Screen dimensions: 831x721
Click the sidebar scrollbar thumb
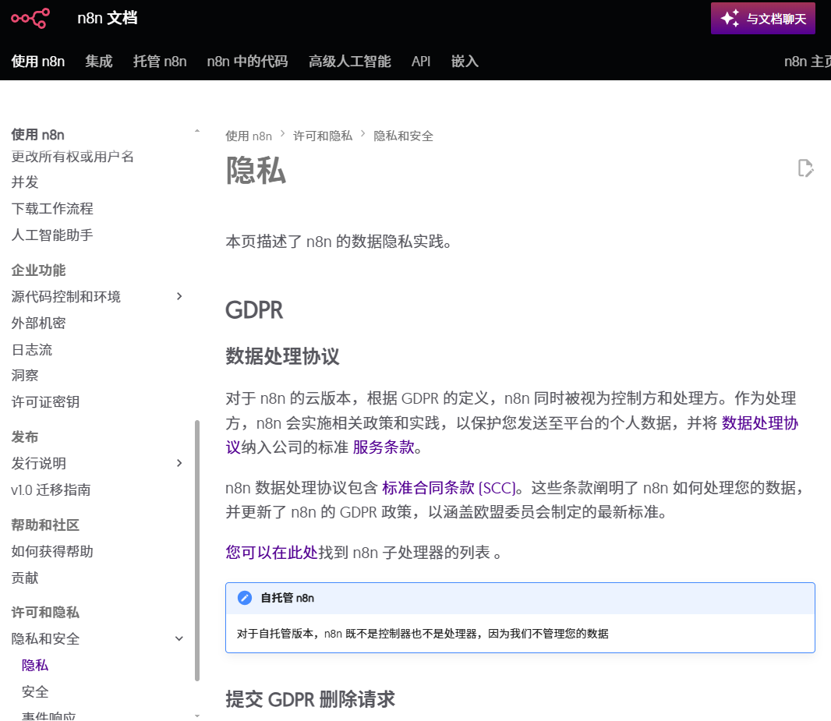(197, 550)
